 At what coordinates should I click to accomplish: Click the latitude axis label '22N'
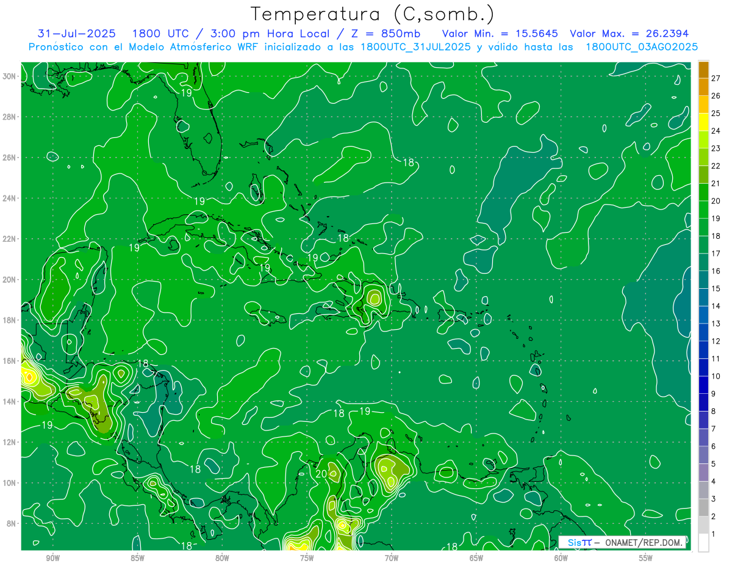coord(9,239)
